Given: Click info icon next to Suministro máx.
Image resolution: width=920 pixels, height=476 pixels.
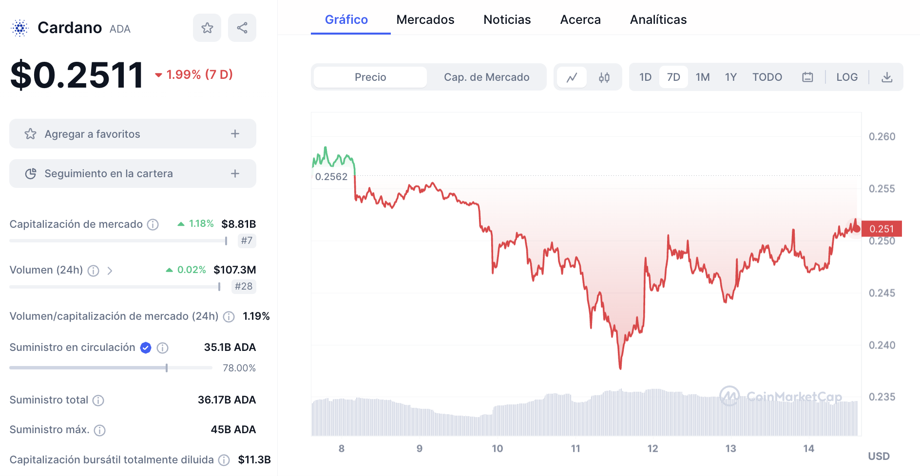Looking at the screenshot, I should pyautogui.click(x=99, y=430).
